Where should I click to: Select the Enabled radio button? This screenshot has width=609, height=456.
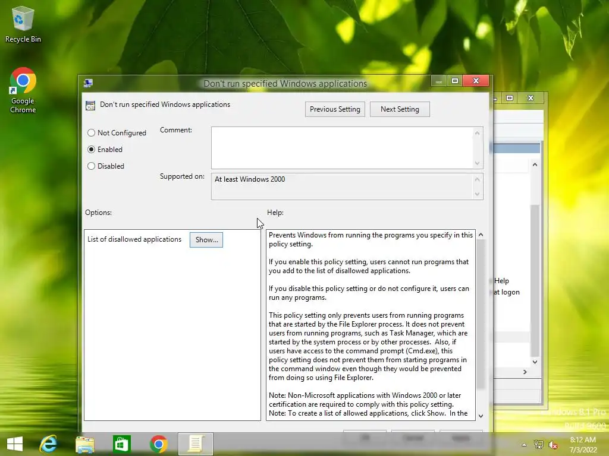point(105,149)
